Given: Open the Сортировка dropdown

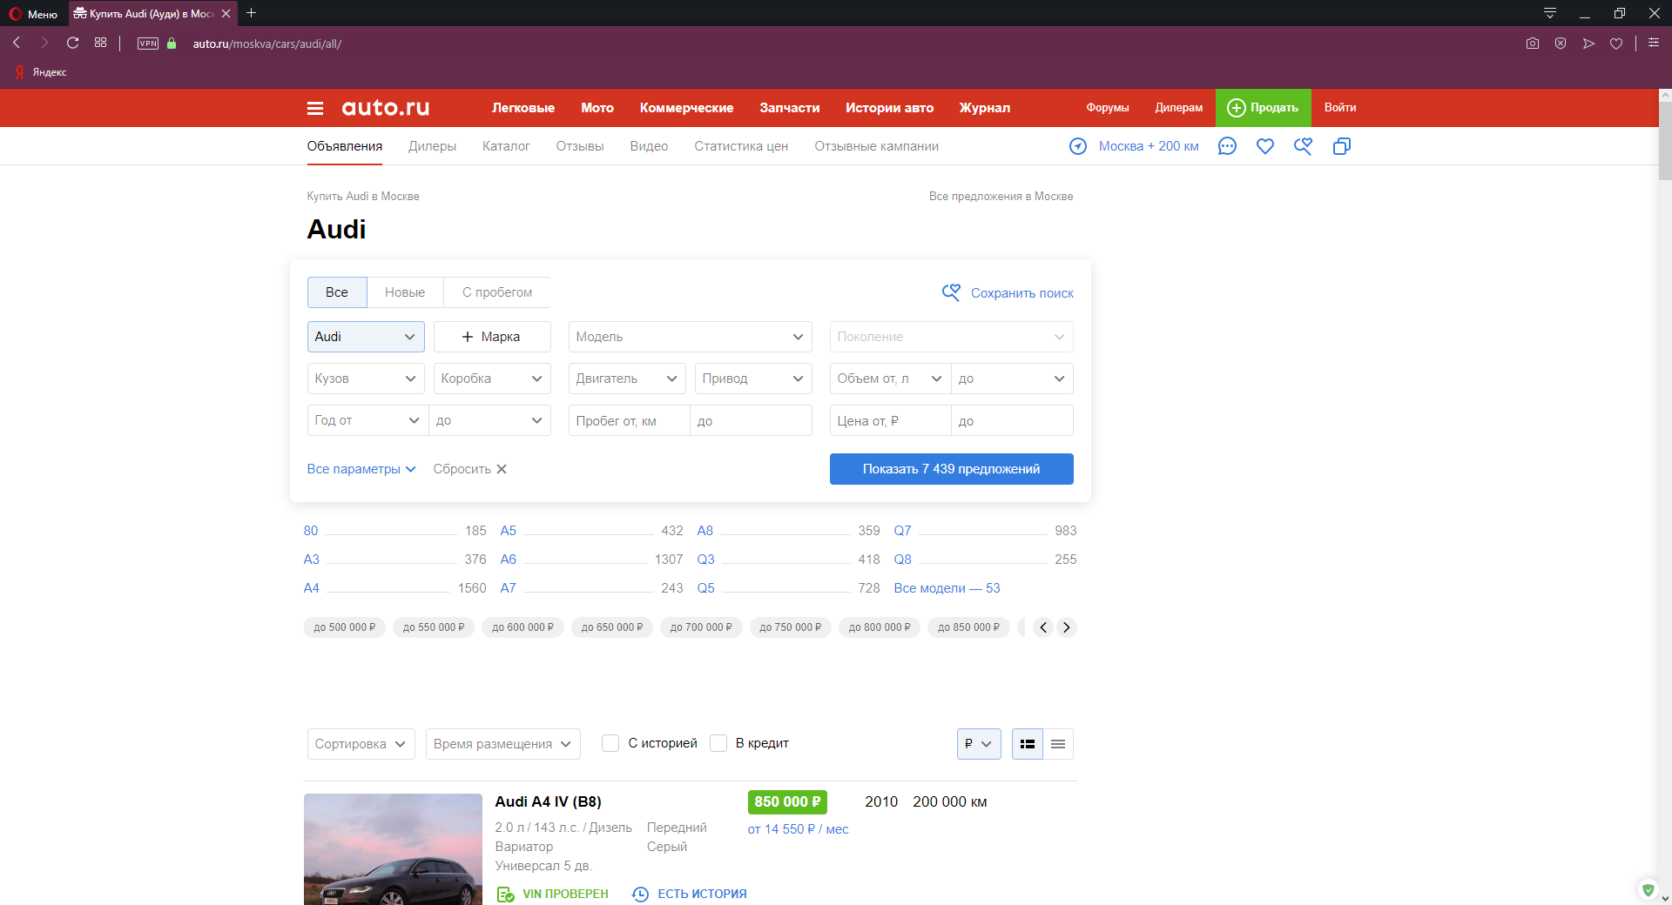Looking at the screenshot, I should (360, 744).
